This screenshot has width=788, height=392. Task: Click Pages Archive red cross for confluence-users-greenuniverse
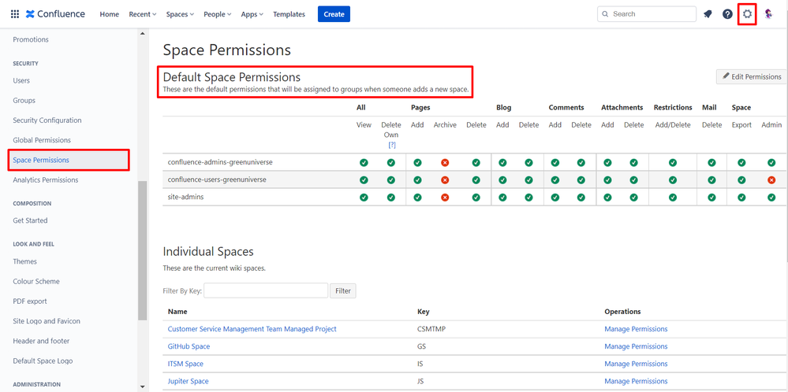[445, 180]
